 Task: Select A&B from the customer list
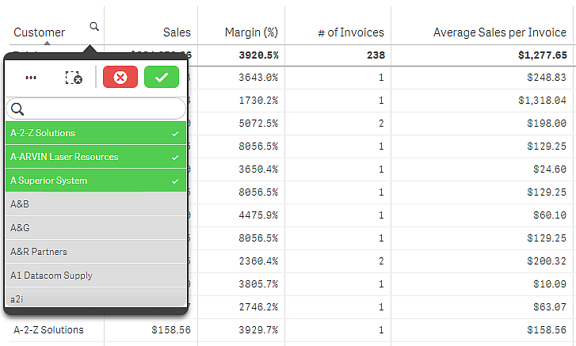[x=96, y=204]
